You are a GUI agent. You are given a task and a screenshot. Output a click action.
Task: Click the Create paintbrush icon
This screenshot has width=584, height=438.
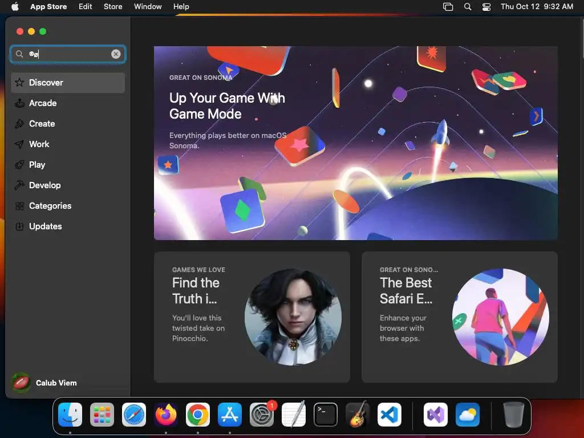pyautogui.click(x=19, y=124)
